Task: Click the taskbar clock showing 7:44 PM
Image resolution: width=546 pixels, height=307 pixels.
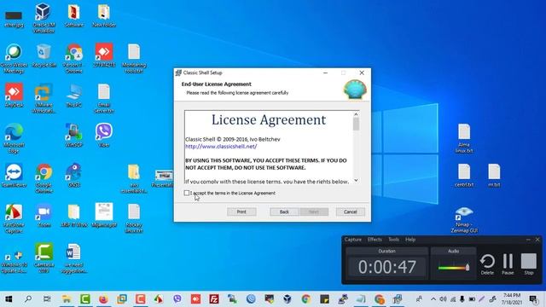Action: coord(512,298)
